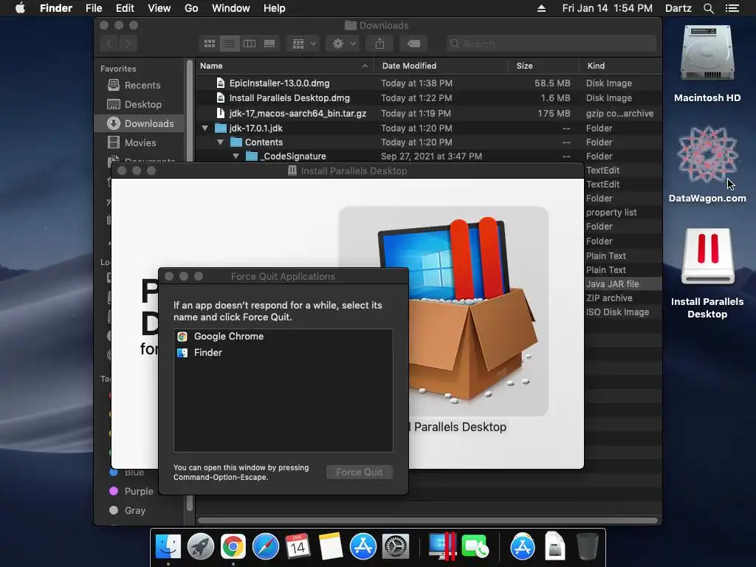The image size is (756, 567).
Task: Open the App Store from the Dock
Action: click(x=362, y=547)
